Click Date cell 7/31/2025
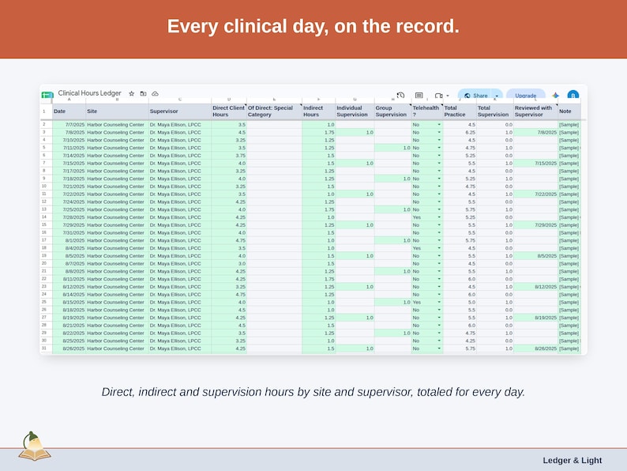This screenshot has width=627, height=471. pos(69,232)
